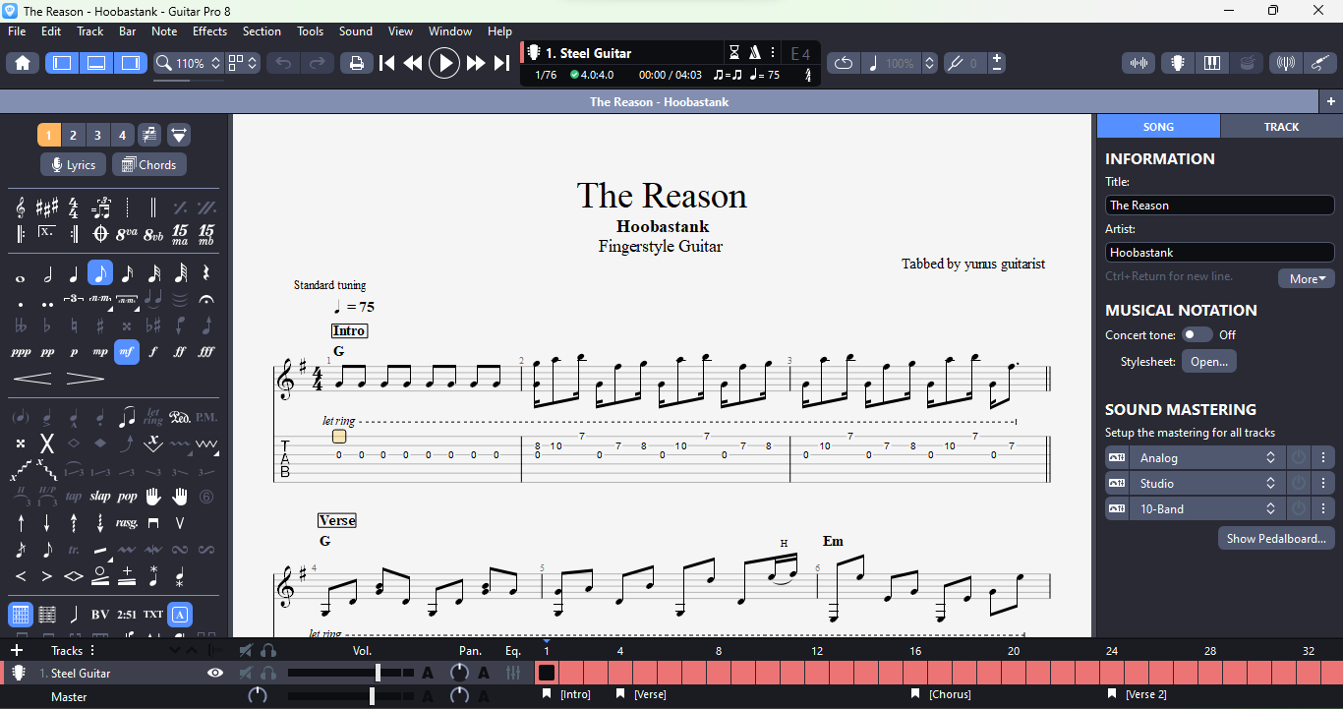Click Show Pedalboard... button
This screenshot has width=1343, height=709.
pyautogui.click(x=1276, y=539)
